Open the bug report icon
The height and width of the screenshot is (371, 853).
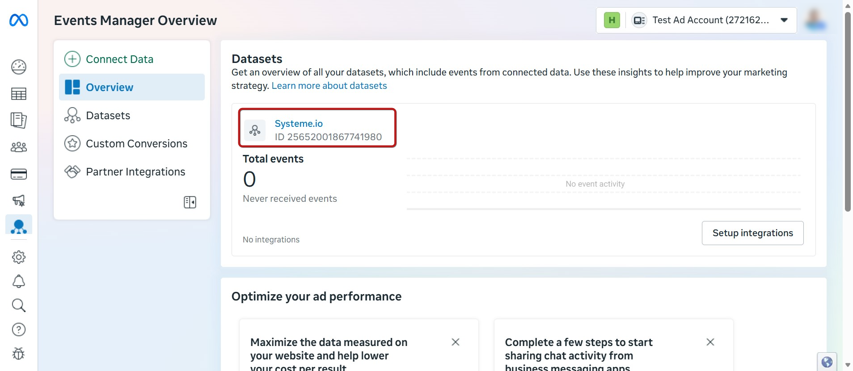coord(19,354)
